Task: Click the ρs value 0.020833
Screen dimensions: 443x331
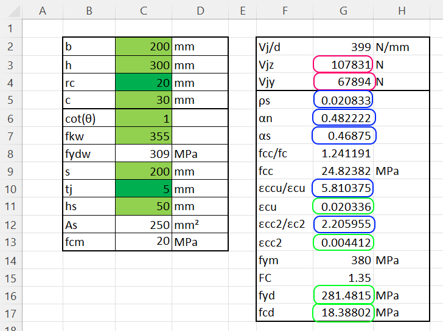Action: pyautogui.click(x=343, y=100)
